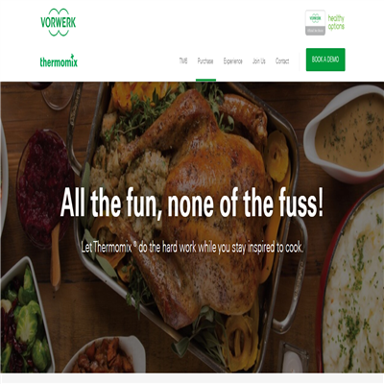Click the Brussels sprouts dish in banner
Screen dimensions: 384x384
[x=25, y=315]
